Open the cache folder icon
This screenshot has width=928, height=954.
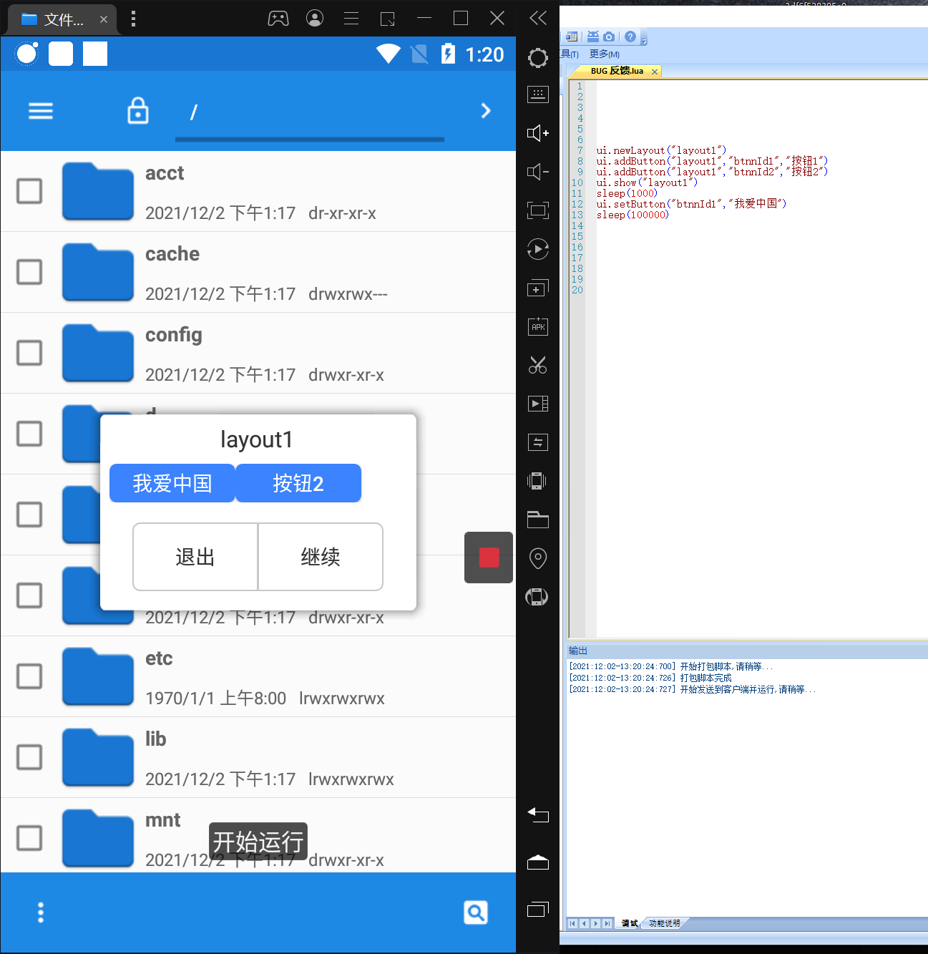click(98, 272)
